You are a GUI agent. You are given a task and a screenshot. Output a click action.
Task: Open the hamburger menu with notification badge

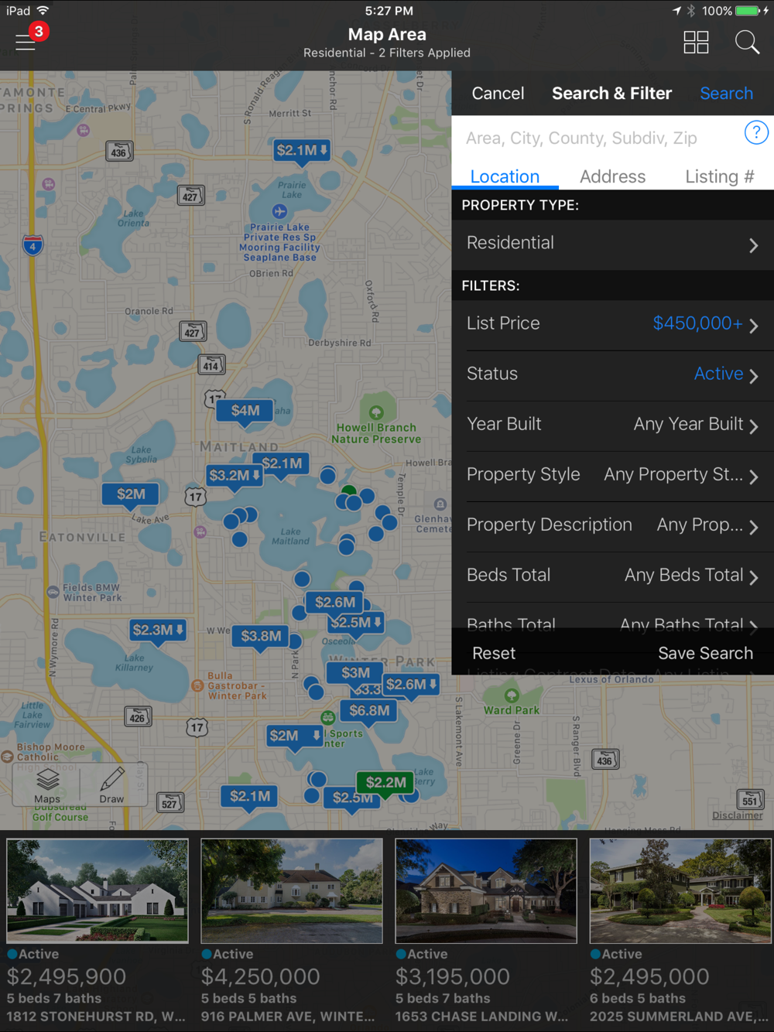(x=26, y=41)
